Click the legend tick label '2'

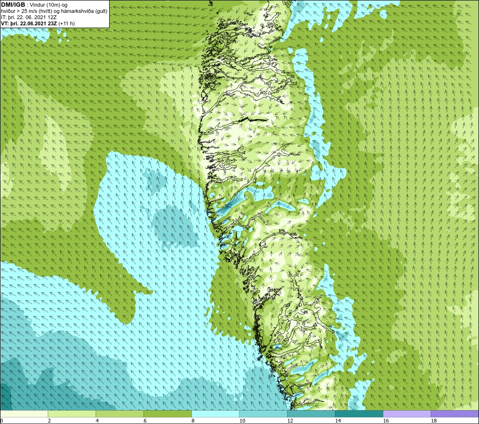(49, 421)
